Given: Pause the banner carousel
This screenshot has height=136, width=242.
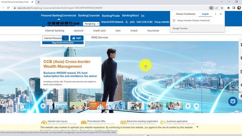Looking at the screenshot, I should click(x=43, y=106).
